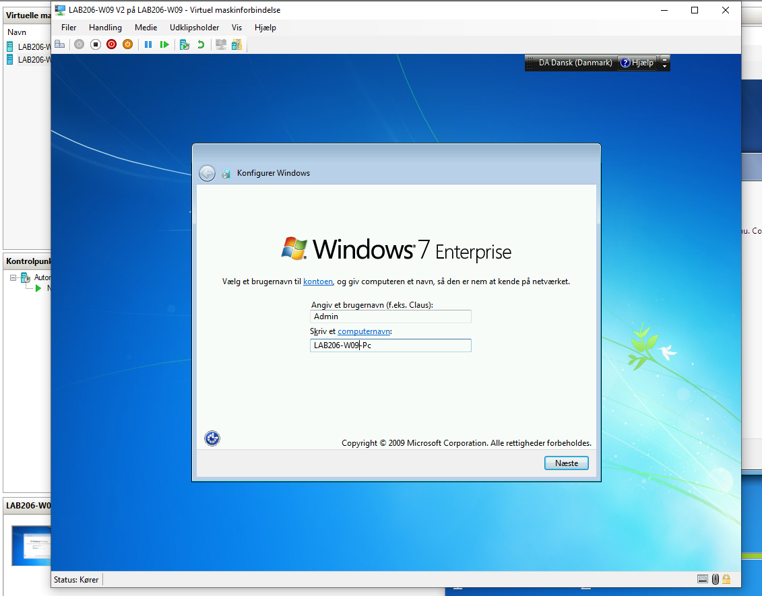Reset the VM with the green play icon

point(165,44)
